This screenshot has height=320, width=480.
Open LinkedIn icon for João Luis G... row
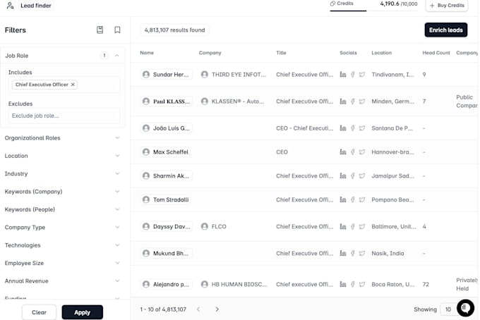343,128
